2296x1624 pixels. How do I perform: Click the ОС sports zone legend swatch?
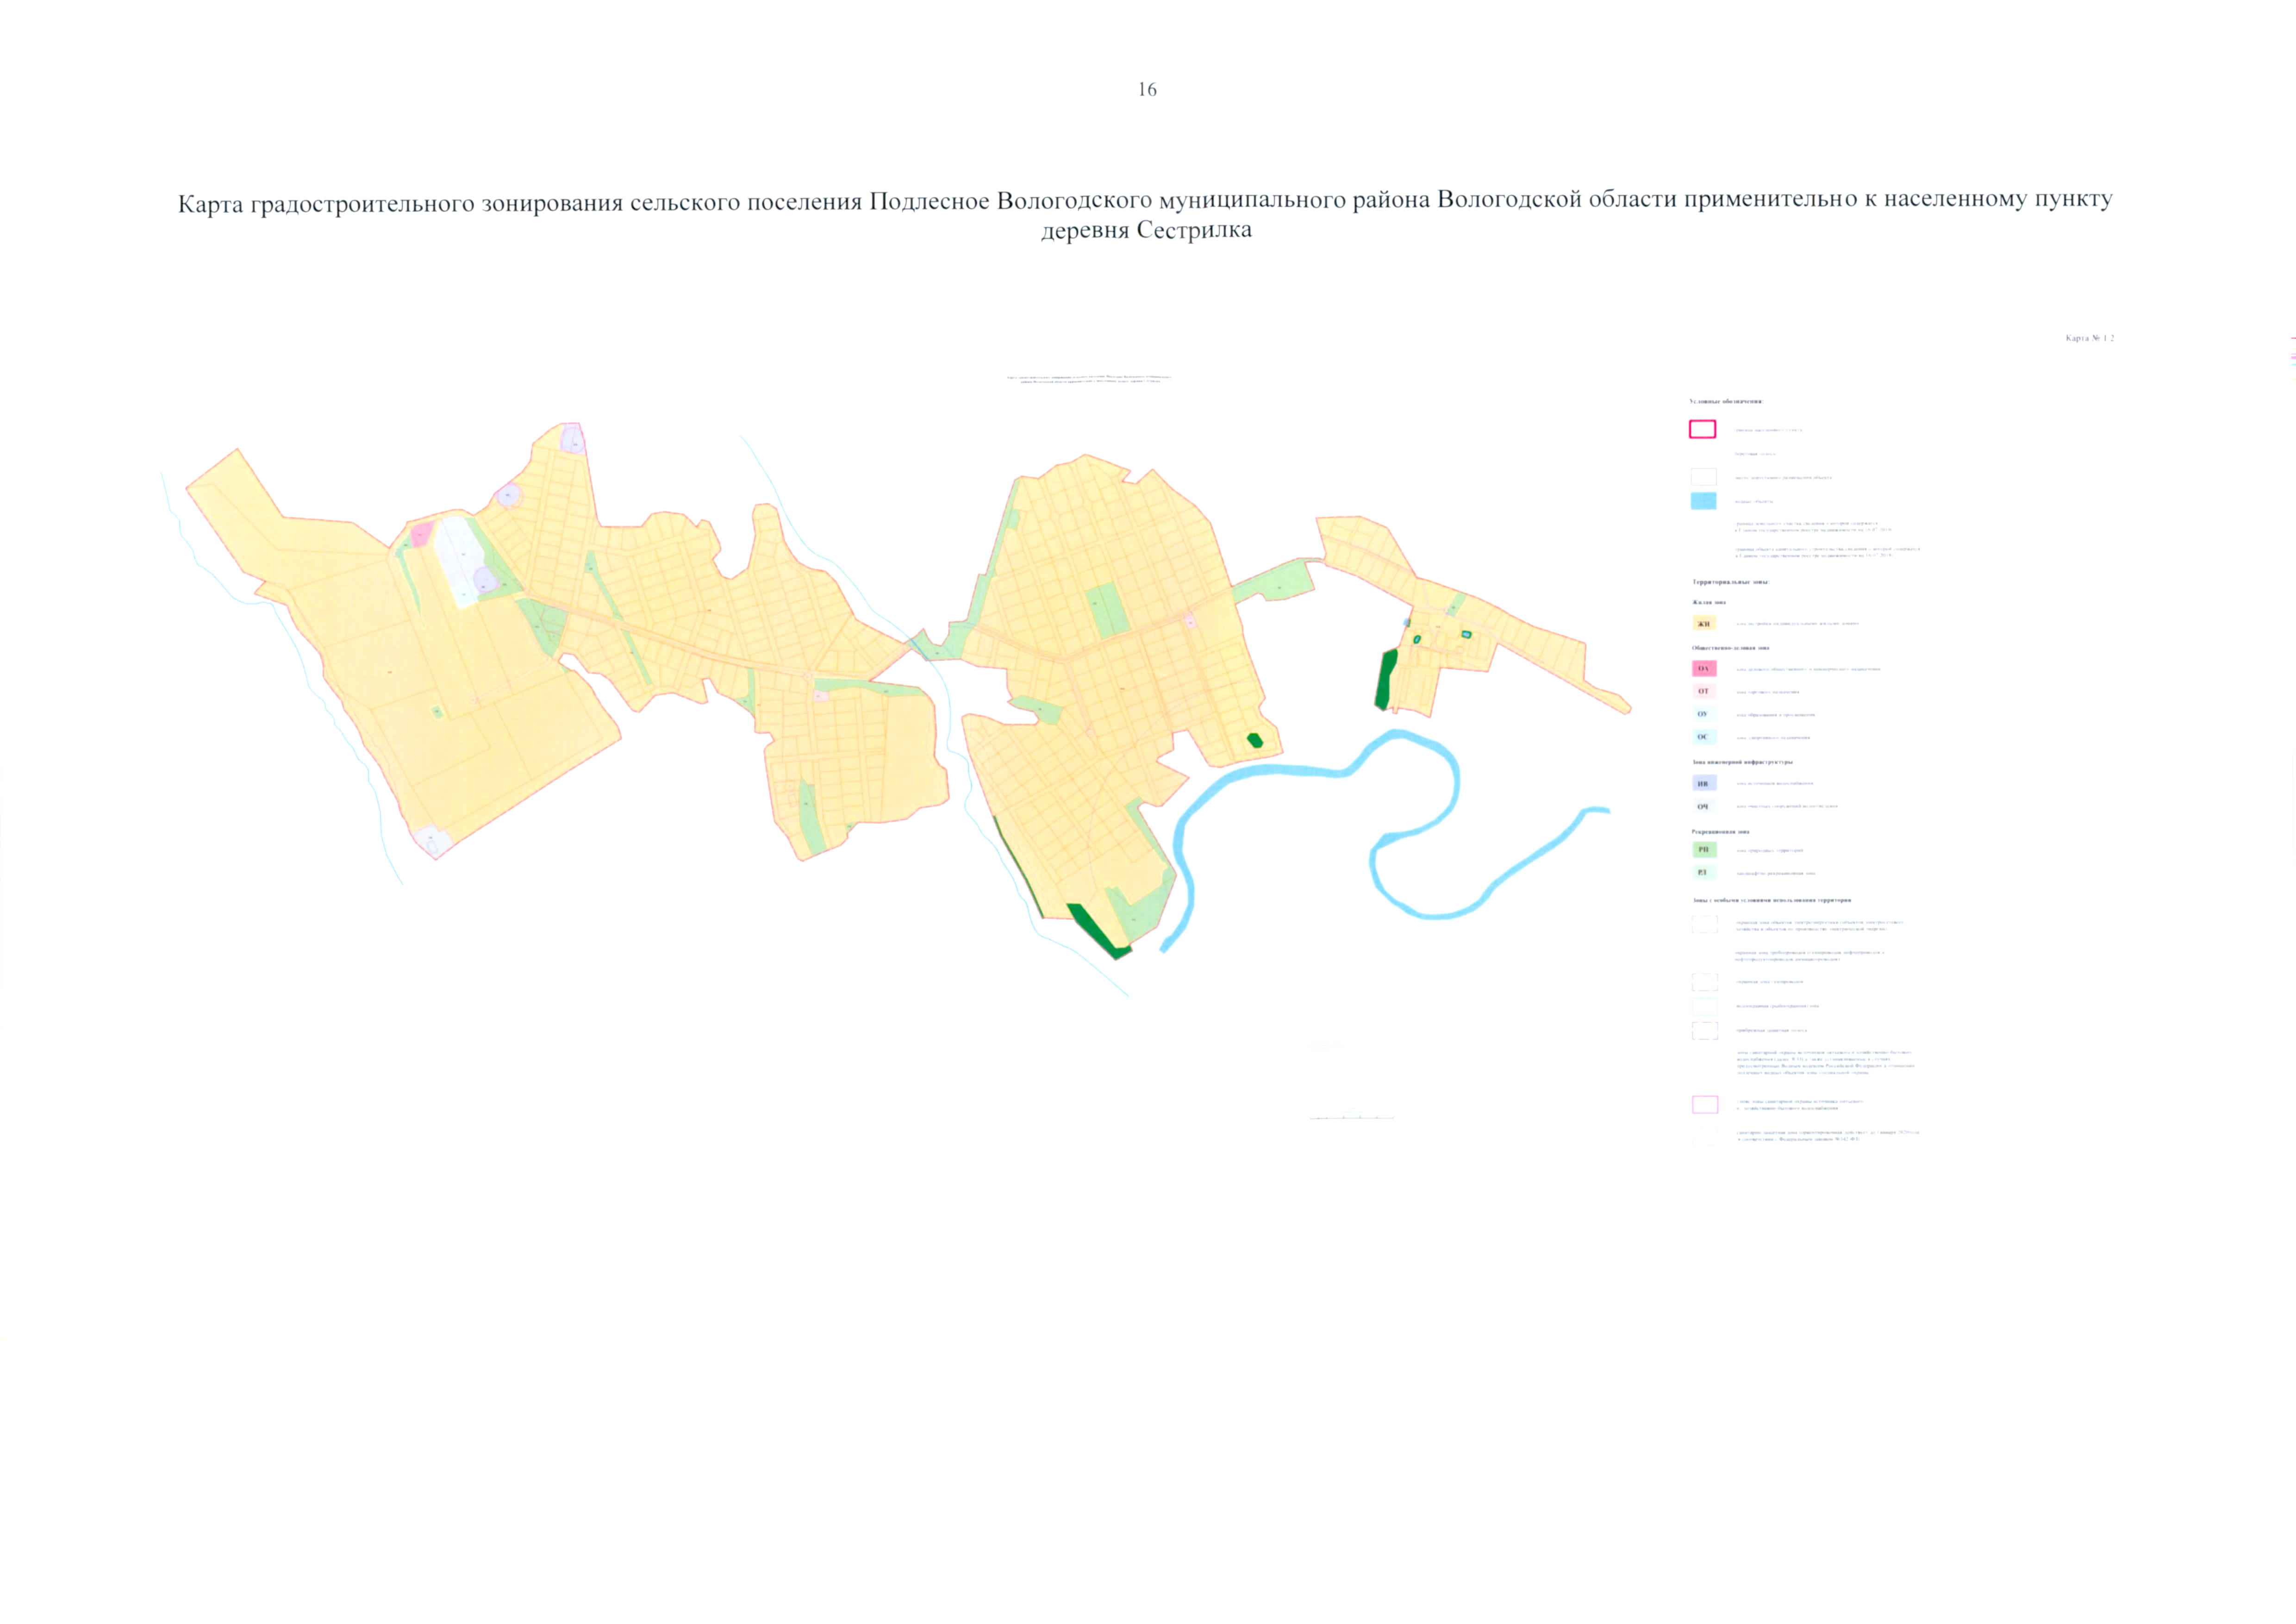coord(1703,737)
